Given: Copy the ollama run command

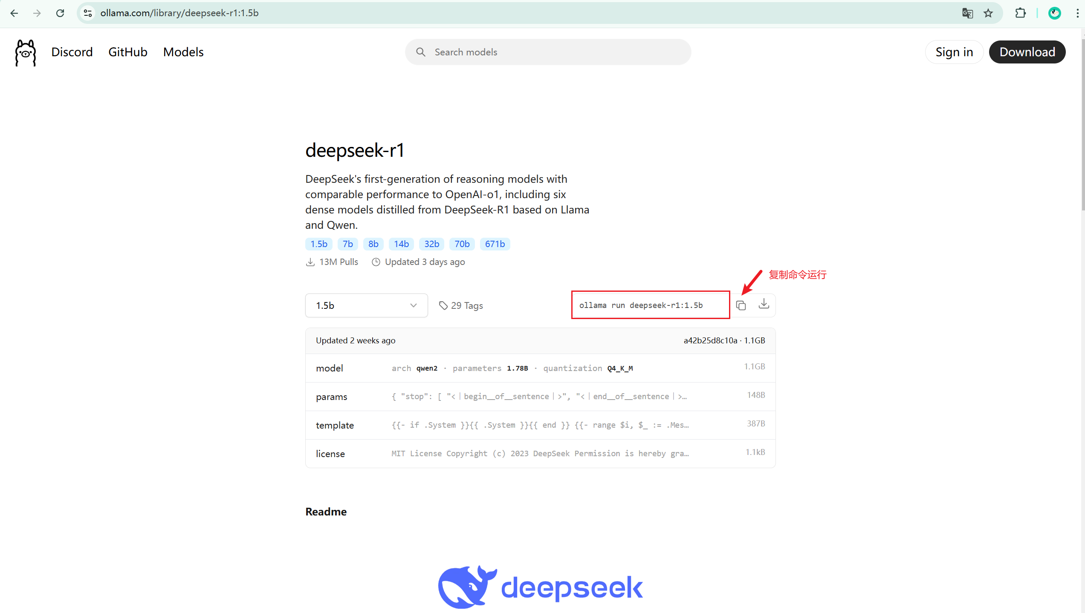Looking at the screenshot, I should 741,305.
